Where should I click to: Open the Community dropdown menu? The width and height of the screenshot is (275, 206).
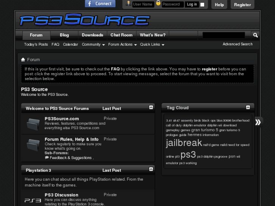[x=93, y=45]
